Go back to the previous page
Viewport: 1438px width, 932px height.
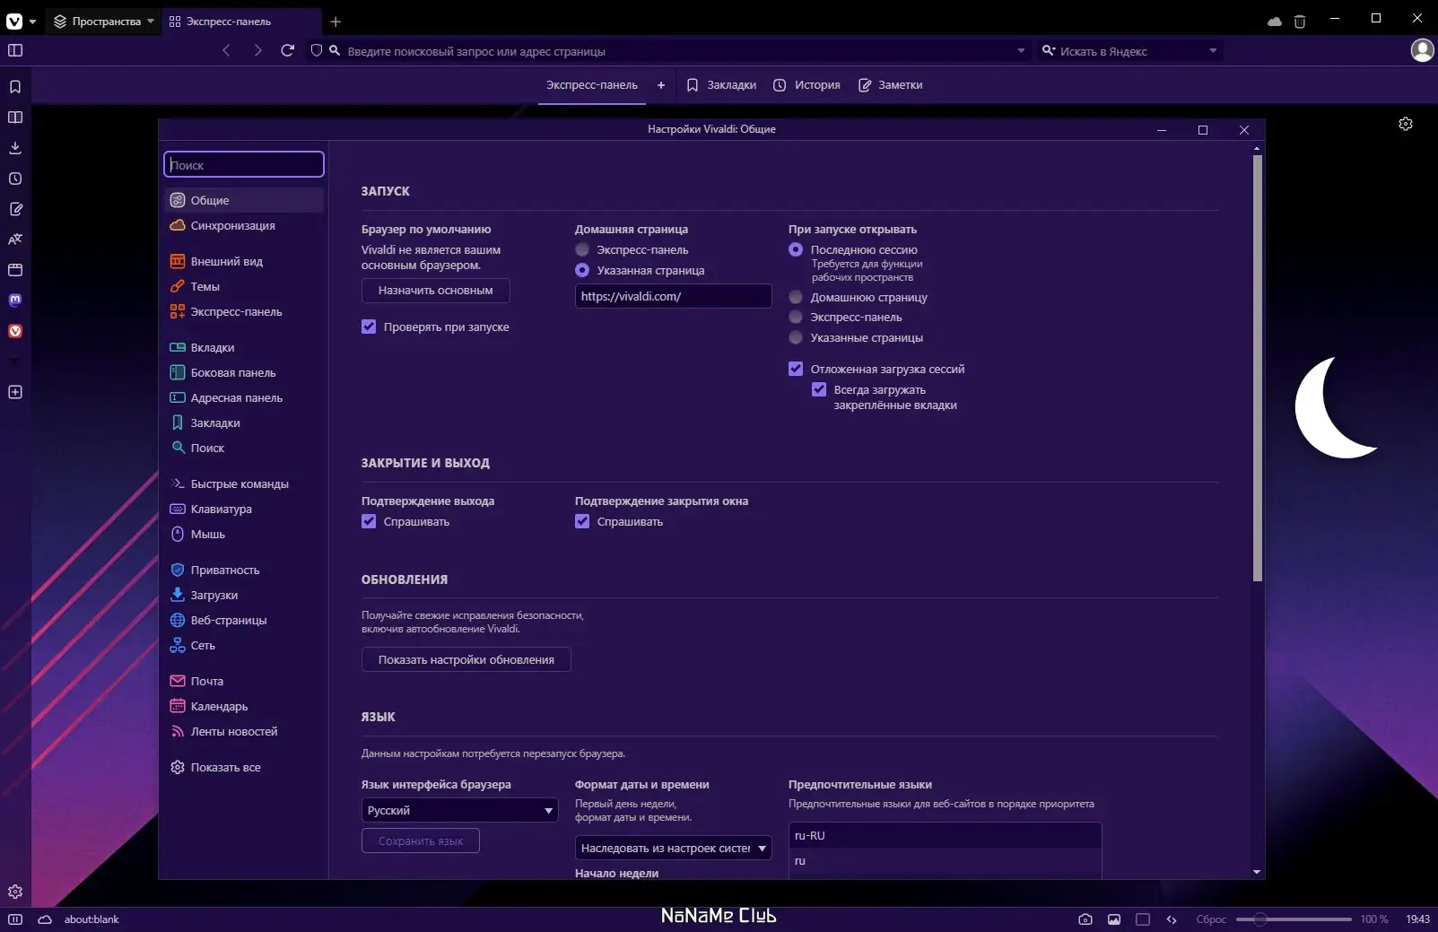[x=226, y=50]
